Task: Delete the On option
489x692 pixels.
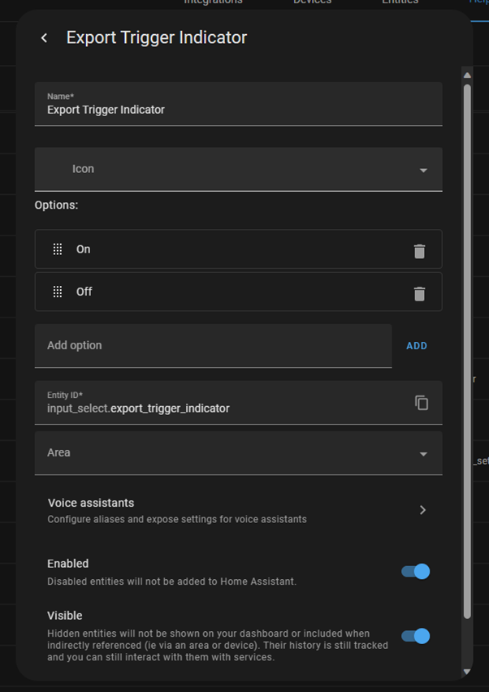Action: coord(419,251)
